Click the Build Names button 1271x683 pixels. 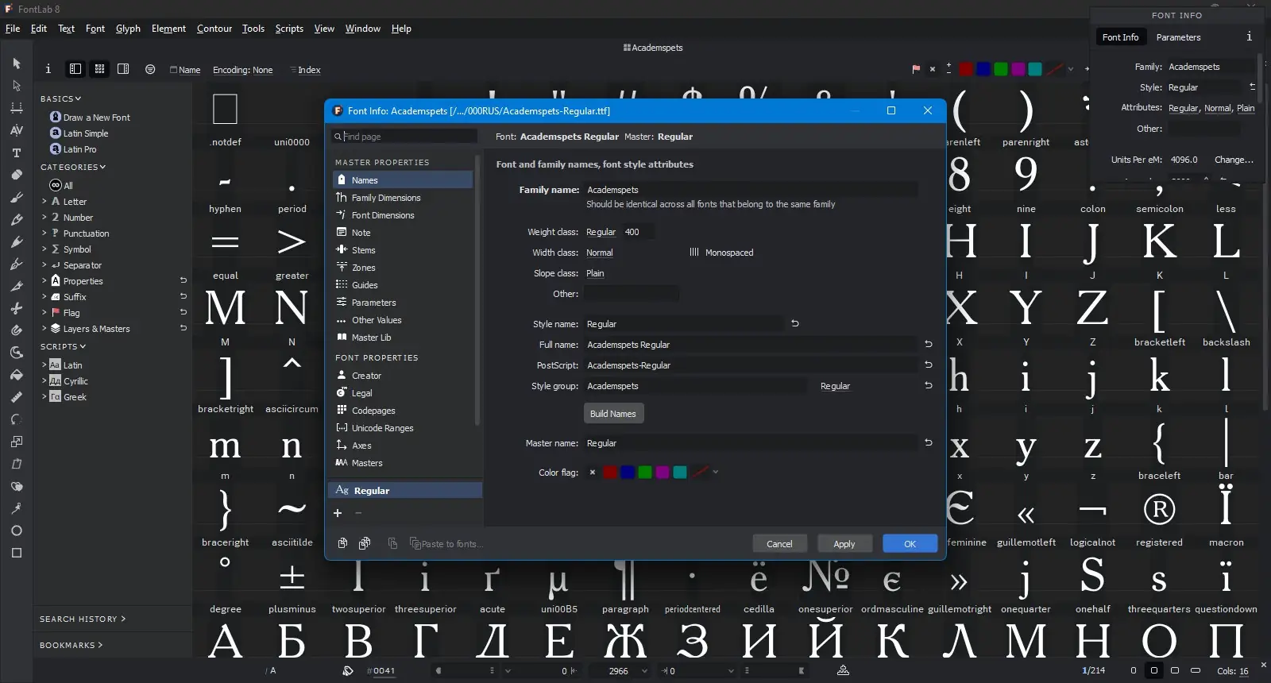pyautogui.click(x=613, y=414)
